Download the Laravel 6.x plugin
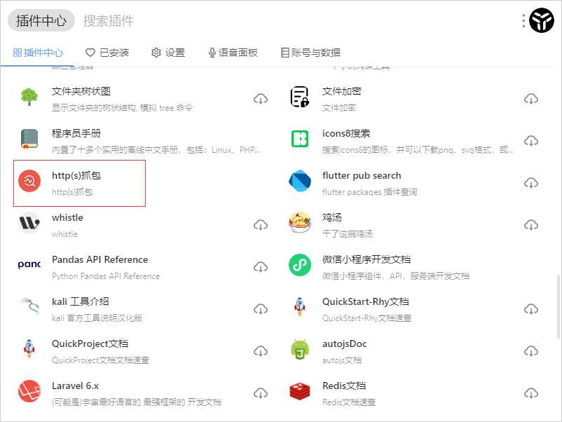562x422 pixels. pos(261,393)
